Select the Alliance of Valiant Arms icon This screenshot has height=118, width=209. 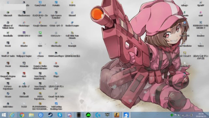(8, 25)
